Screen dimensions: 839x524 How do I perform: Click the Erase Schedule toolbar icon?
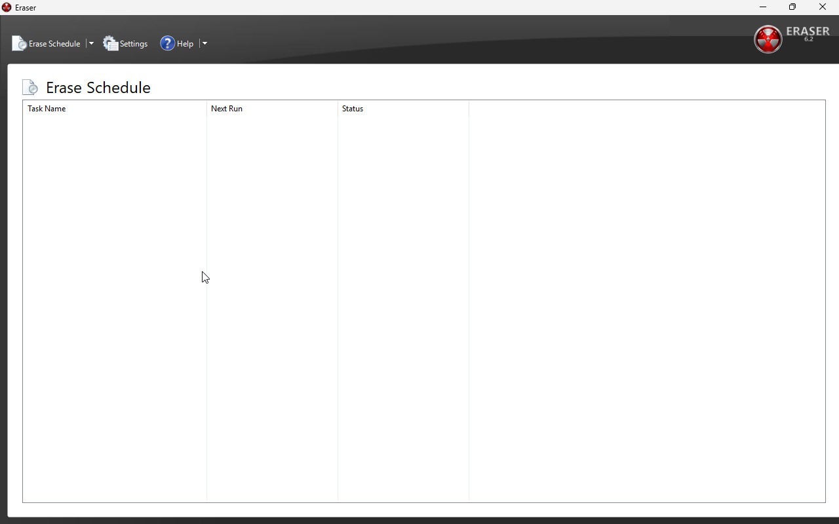pyautogui.click(x=20, y=44)
